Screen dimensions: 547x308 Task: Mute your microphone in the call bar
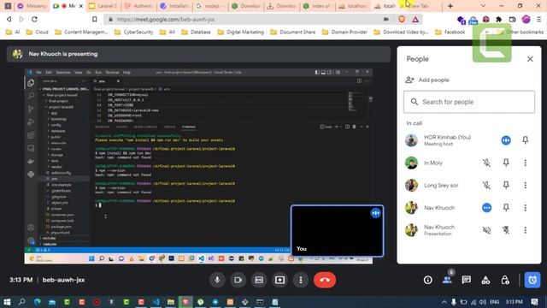217,280
